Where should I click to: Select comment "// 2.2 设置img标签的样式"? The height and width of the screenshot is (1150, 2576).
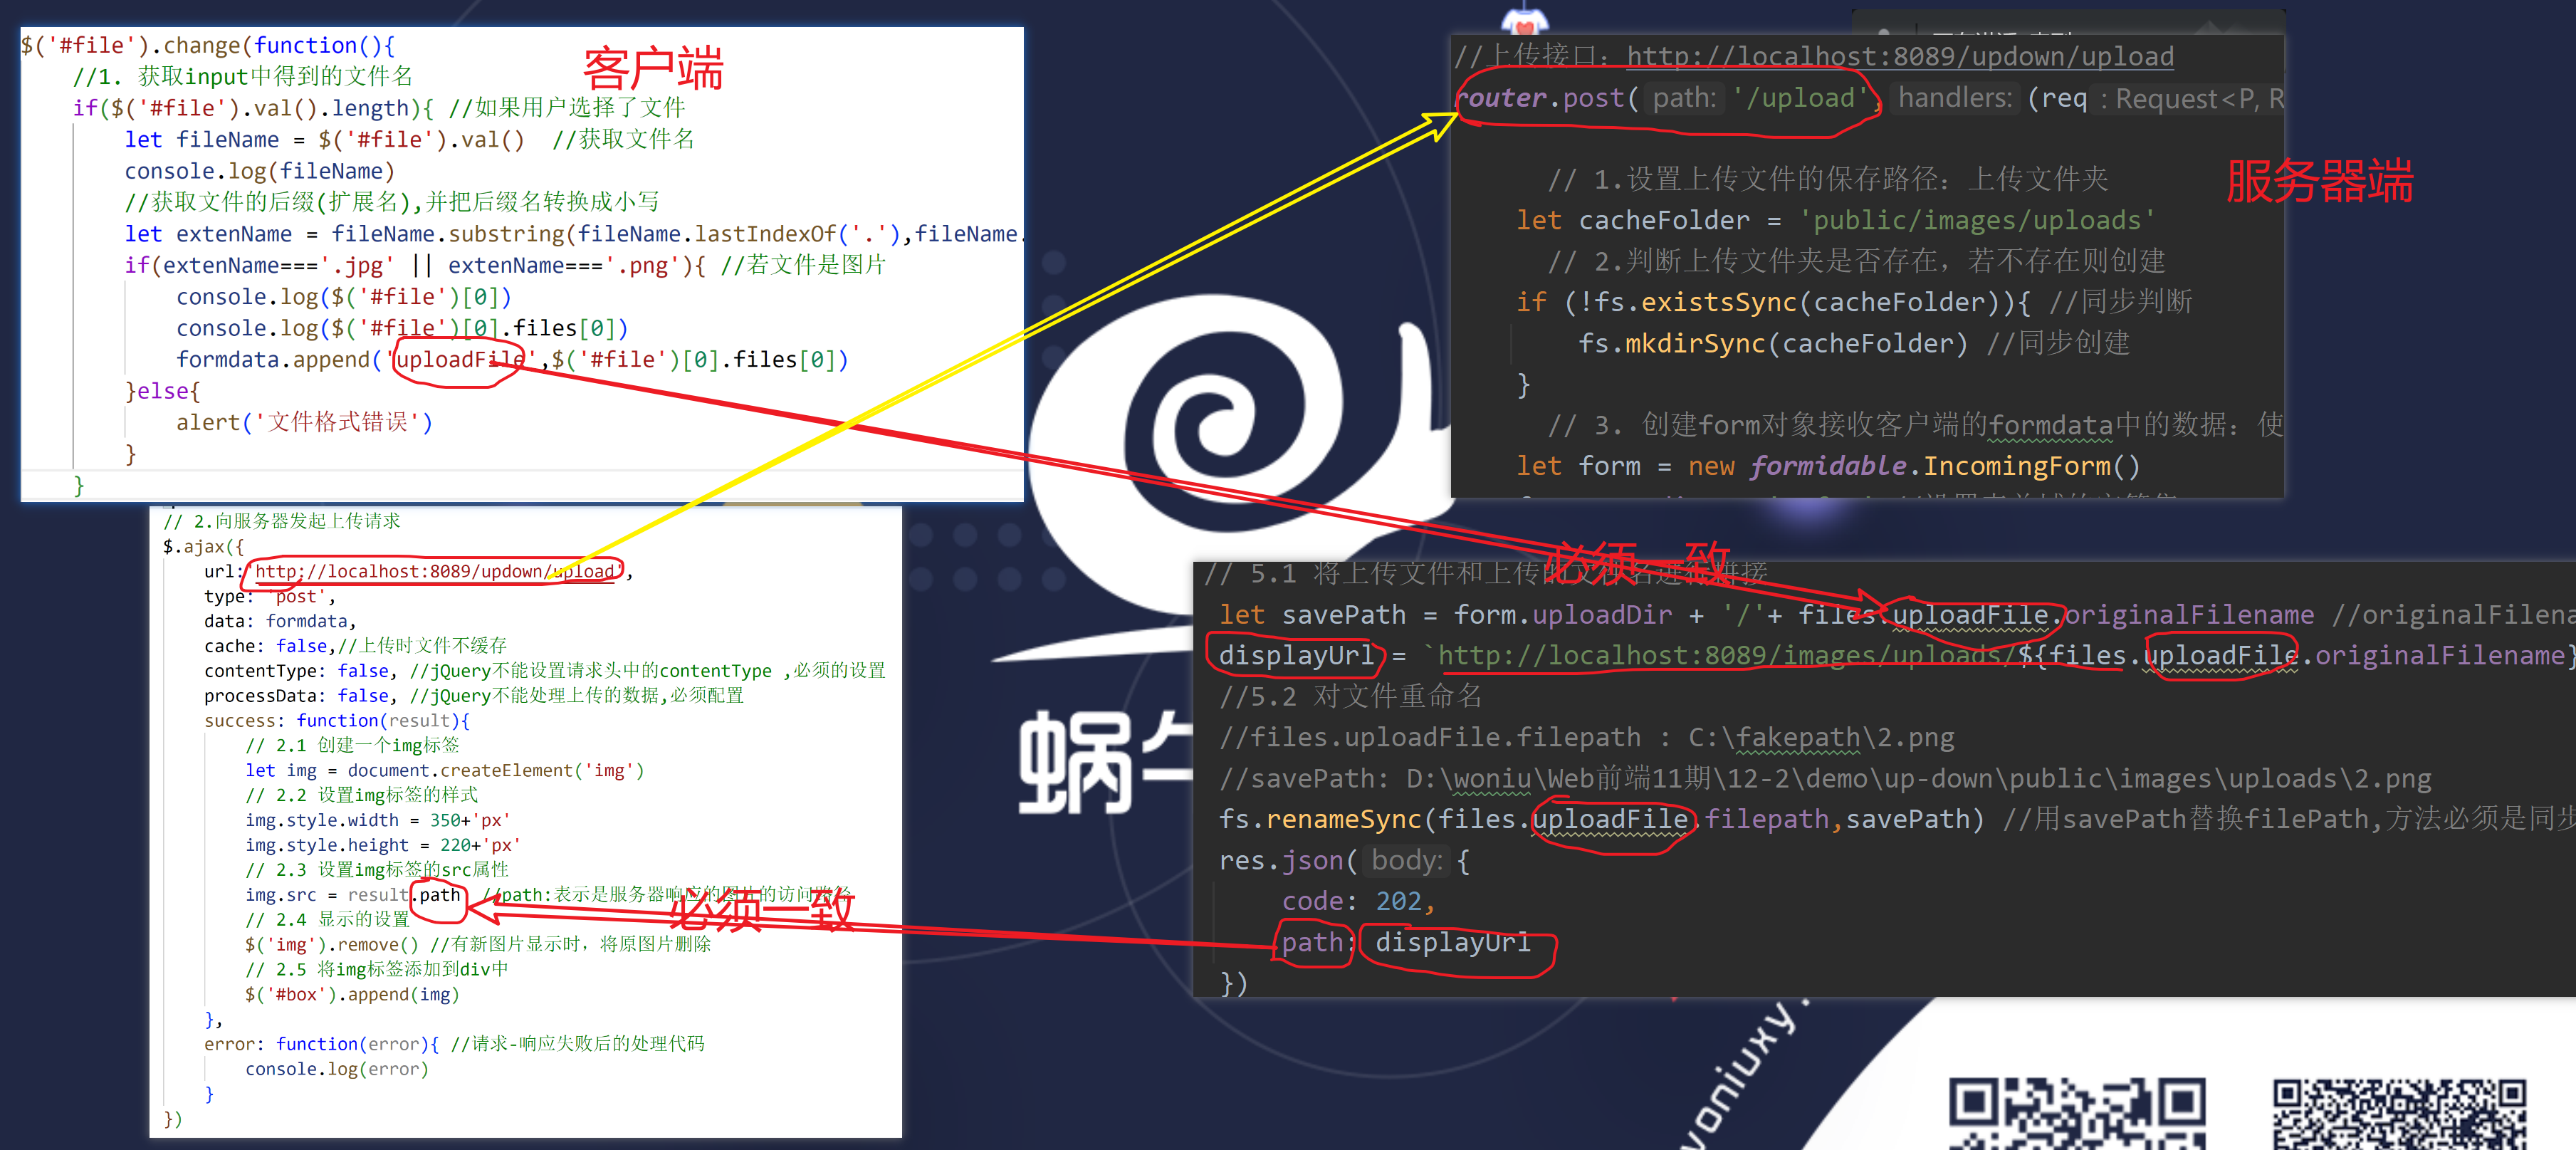coord(361,795)
